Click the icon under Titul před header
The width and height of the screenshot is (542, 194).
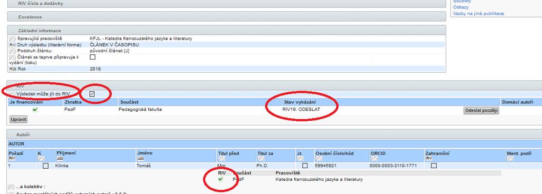222,159
